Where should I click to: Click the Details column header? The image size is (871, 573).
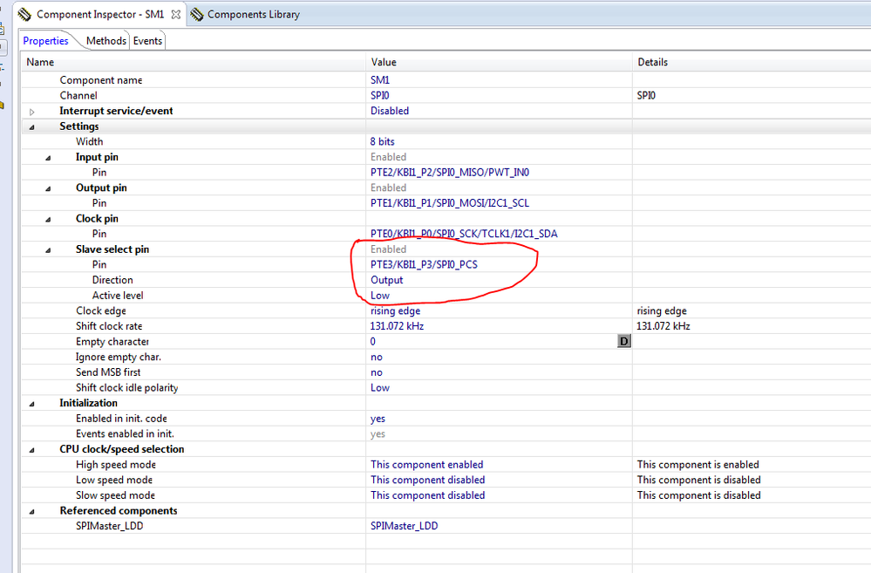click(652, 62)
